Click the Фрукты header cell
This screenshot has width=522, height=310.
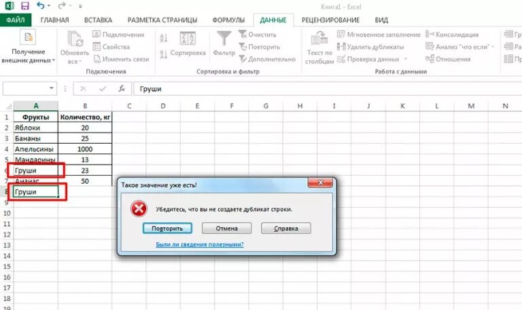[35, 117]
